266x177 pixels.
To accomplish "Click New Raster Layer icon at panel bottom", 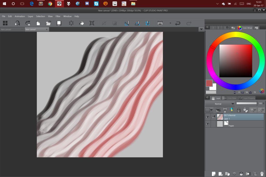I will (214, 174).
